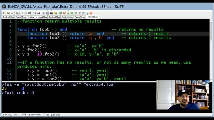Image resolution: width=214 pixels, height=120 pixels.
Task: Click the webcam video thumbnail
Action: point(183,95)
